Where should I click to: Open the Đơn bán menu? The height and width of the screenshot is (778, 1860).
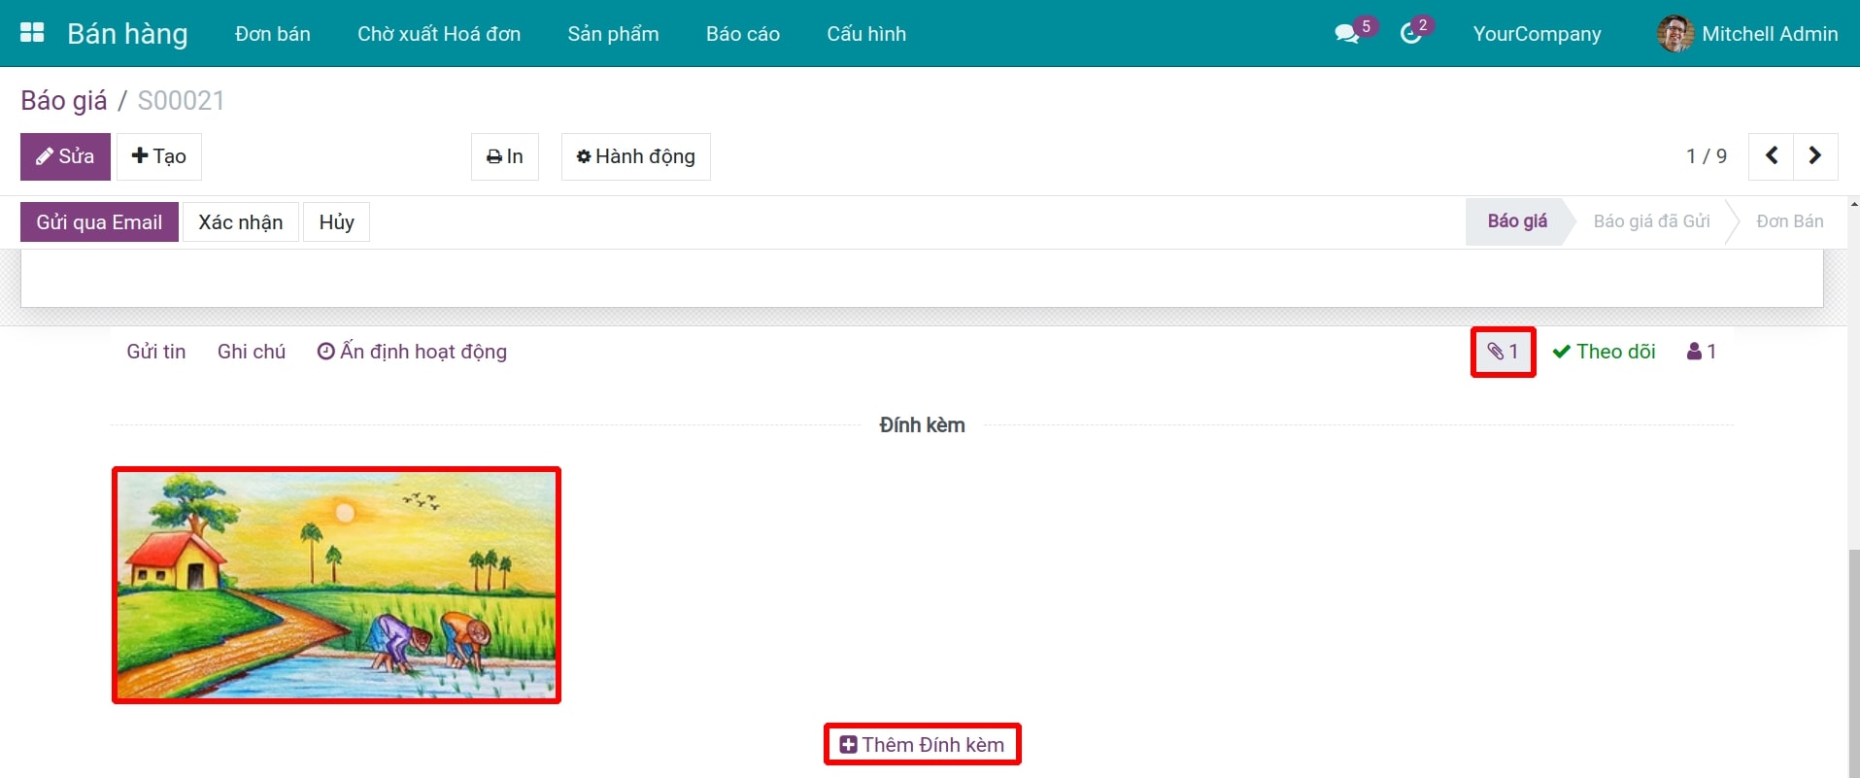click(x=273, y=34)
